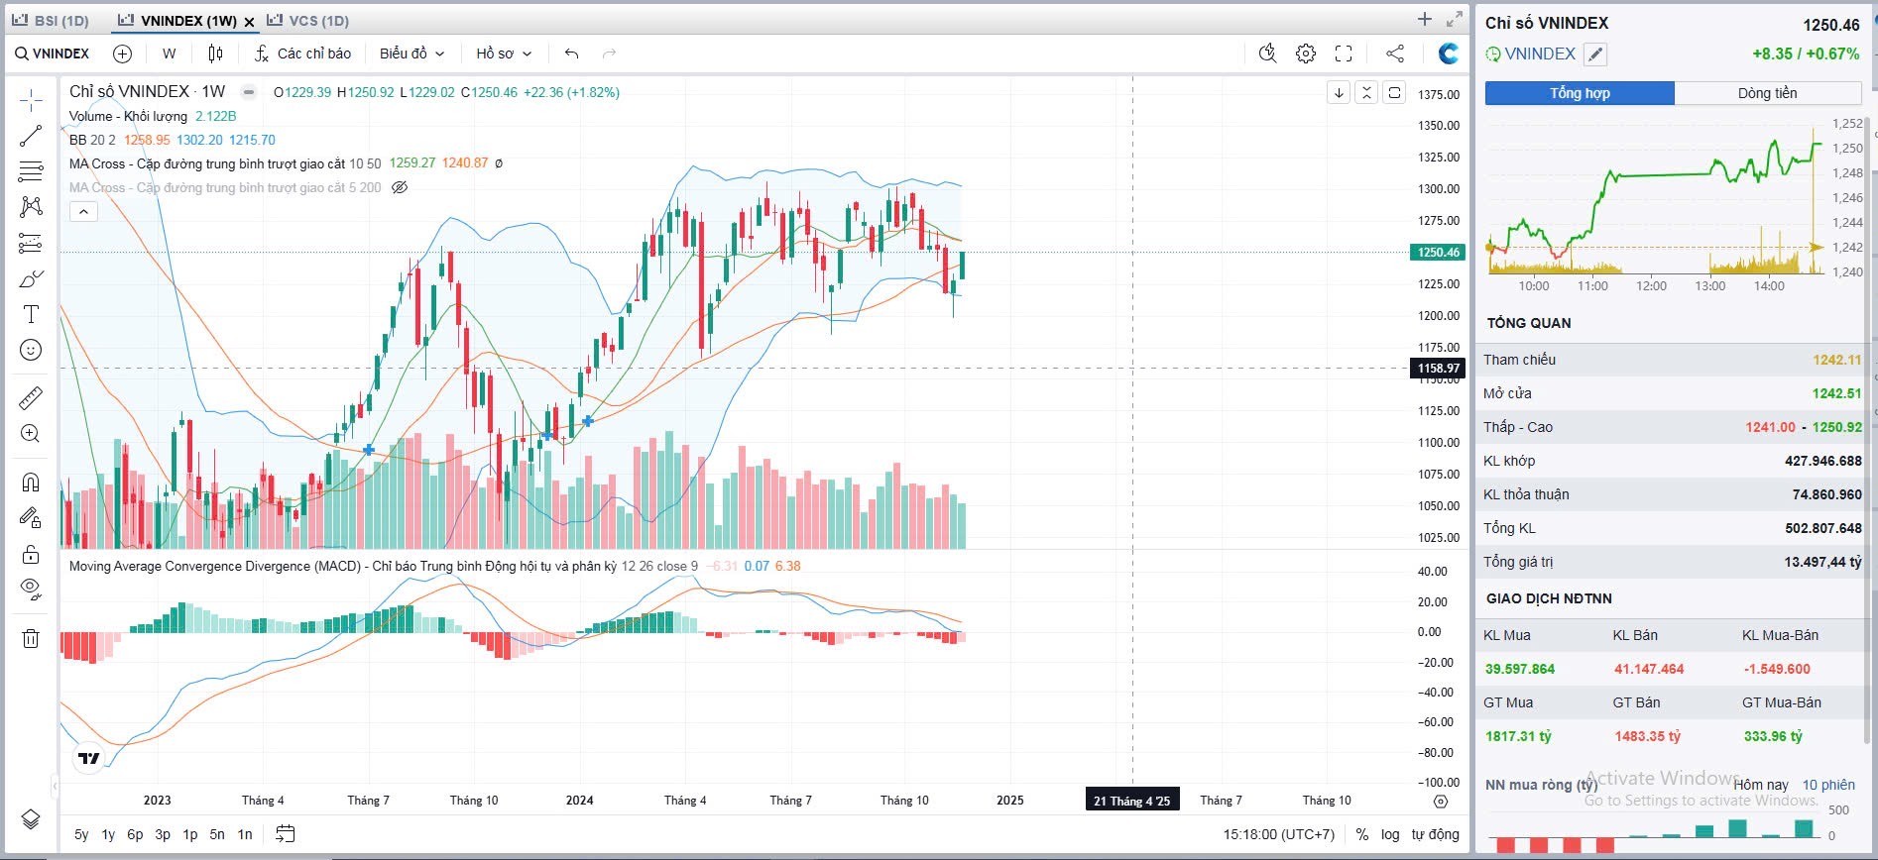Open the pattern drawing tools

click(31, 207)
